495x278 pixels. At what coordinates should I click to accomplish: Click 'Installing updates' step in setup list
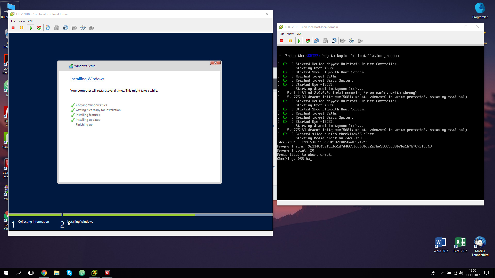click(88, 120)
